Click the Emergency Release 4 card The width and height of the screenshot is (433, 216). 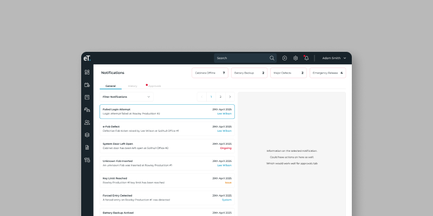point(328,73)
